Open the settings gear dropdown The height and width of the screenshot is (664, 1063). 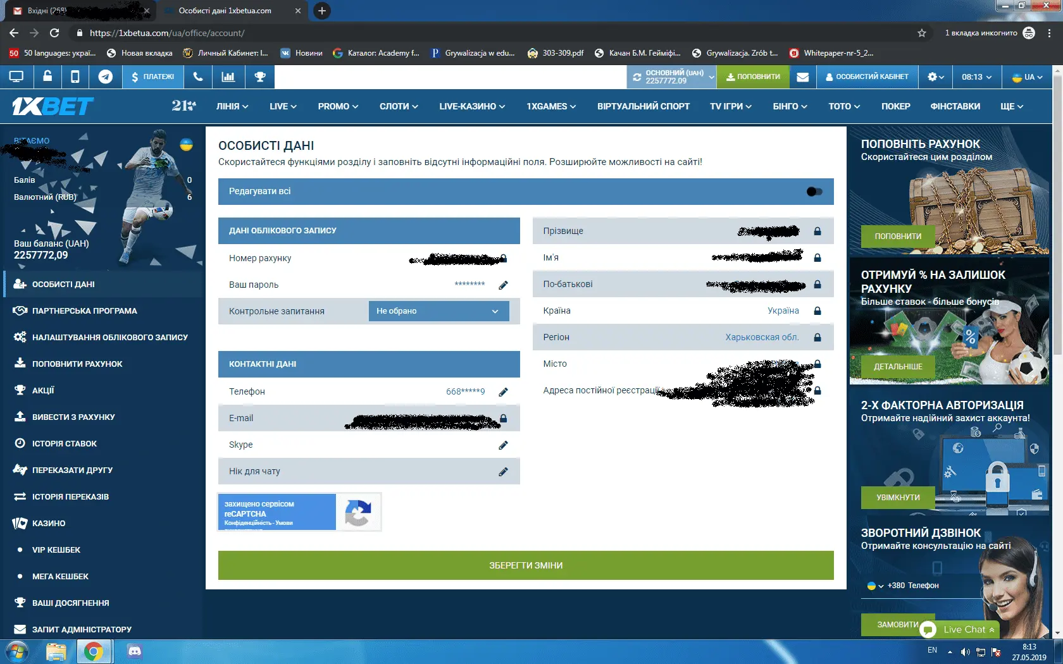[x=935, y=77]
